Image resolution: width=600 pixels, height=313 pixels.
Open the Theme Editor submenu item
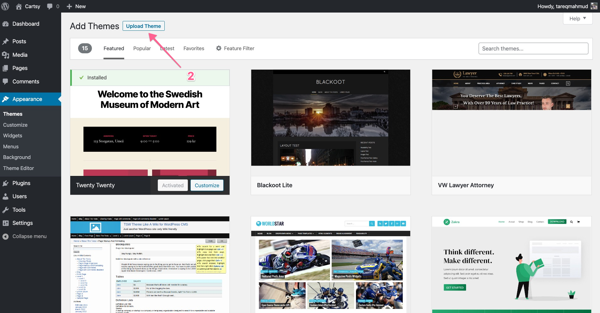[19, 168]
